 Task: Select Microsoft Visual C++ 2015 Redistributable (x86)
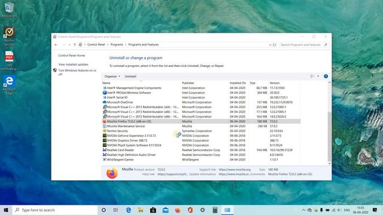pos(201,116)
